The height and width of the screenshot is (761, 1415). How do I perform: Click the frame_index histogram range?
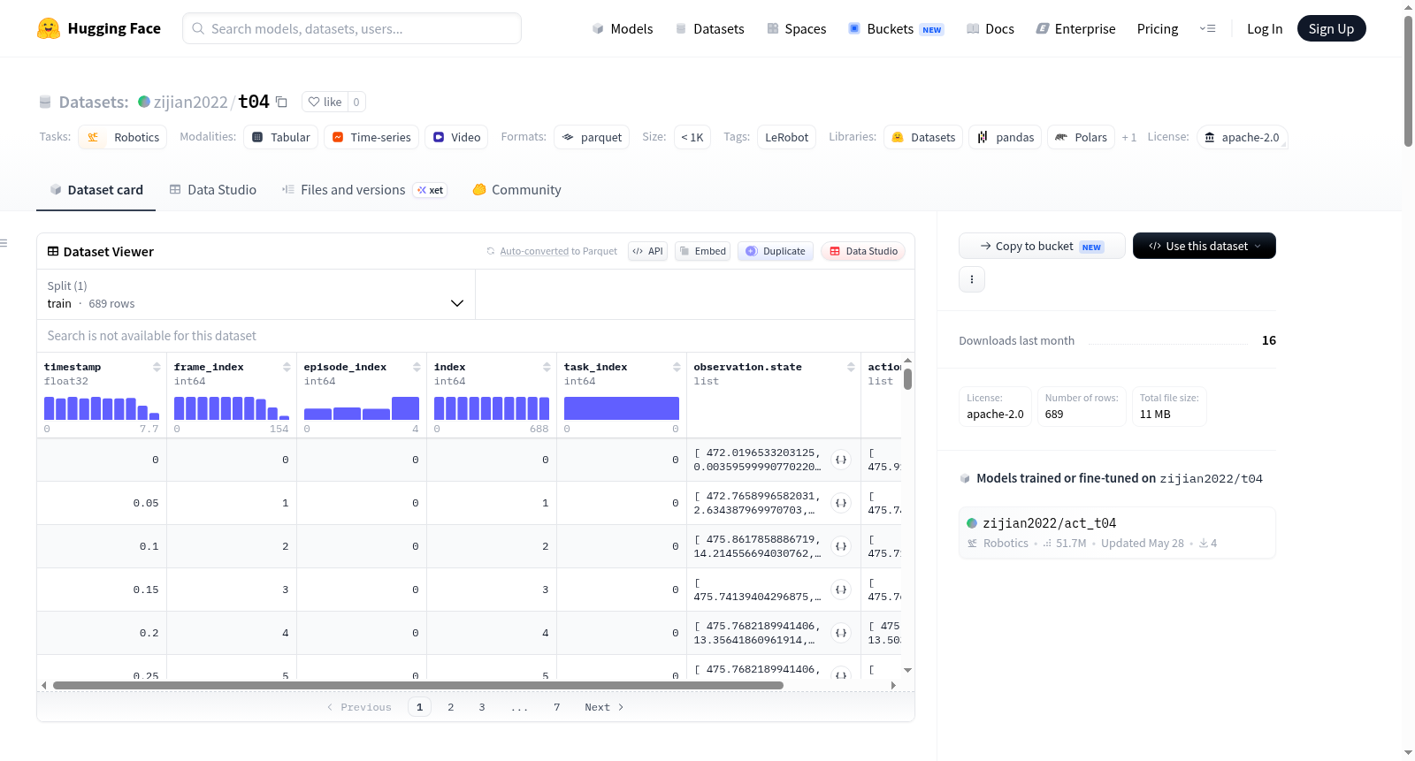coord(232,408)
